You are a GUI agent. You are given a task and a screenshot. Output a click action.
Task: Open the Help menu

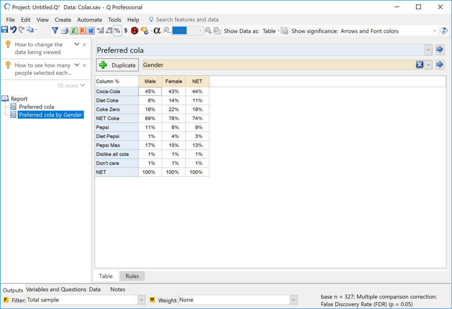(x=133, y=19)
